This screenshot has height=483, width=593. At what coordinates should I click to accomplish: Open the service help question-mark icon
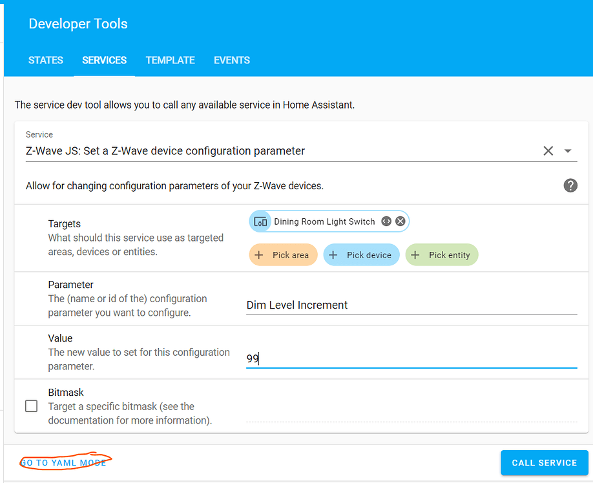(570, 185)
